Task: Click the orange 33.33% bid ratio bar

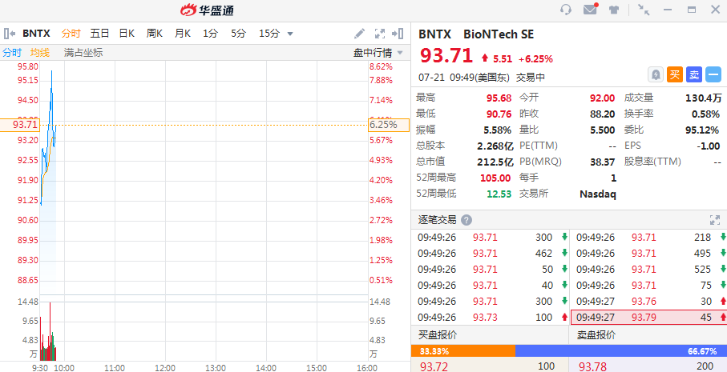Action: (463, 351)
